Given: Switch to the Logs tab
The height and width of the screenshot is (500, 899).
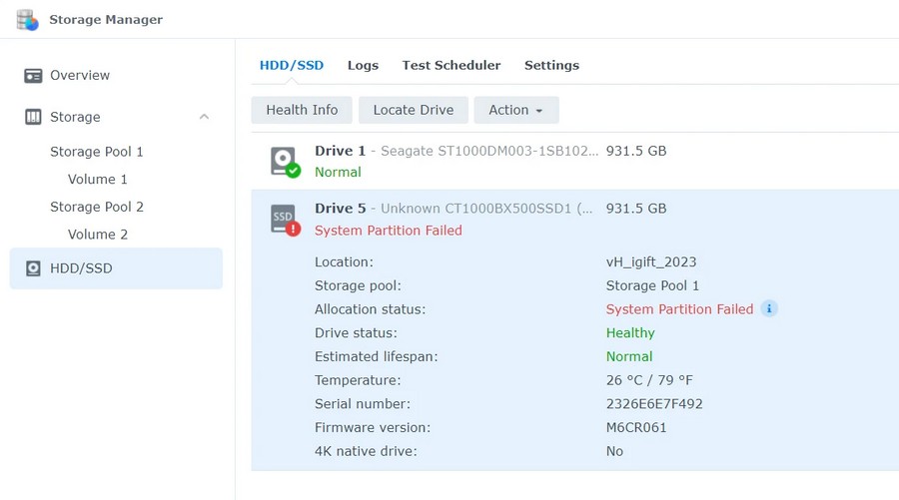Looking at the screenshot, I should [363, 65].
